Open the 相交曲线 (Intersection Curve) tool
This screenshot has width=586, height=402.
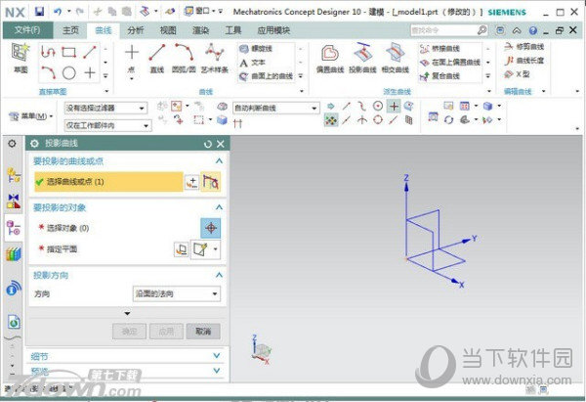tap(396, 58)
